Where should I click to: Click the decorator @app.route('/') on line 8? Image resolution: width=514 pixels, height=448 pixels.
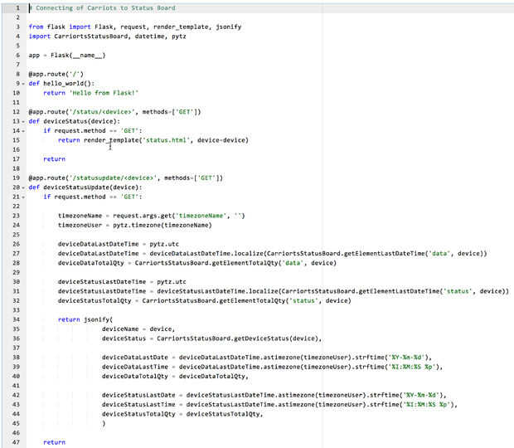tap(56, 74)
